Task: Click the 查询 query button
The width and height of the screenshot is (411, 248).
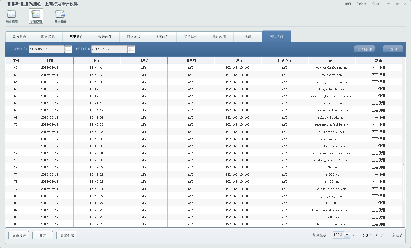Action: click(393, 49)
